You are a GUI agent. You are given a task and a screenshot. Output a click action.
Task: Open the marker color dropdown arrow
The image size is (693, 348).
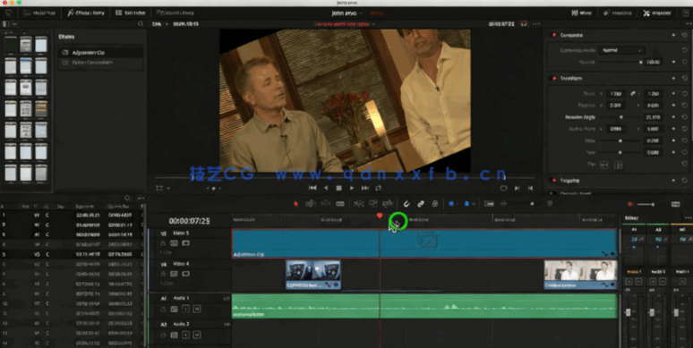(x=474, y=204)
